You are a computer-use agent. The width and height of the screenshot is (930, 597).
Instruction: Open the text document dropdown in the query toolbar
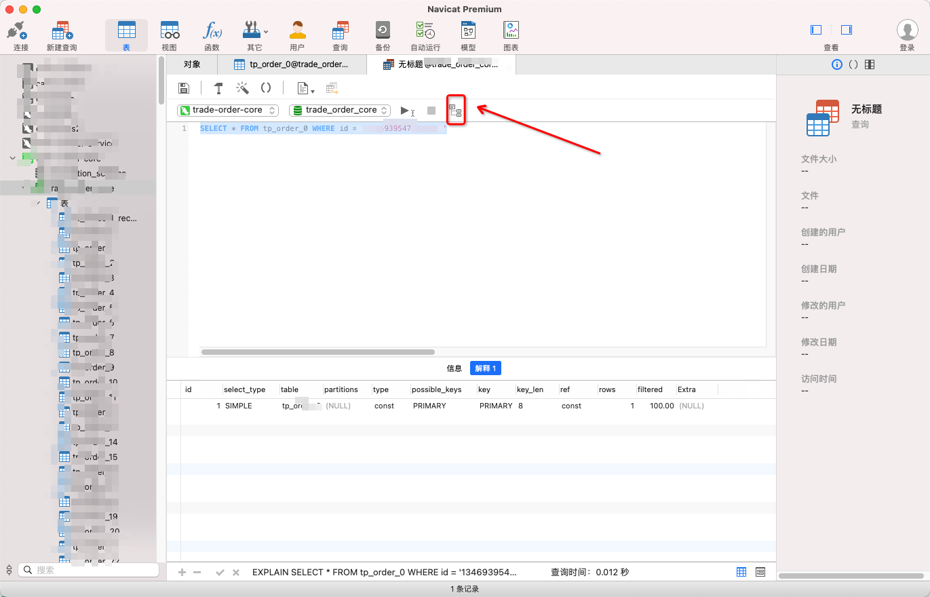click(x=307, y=88)
